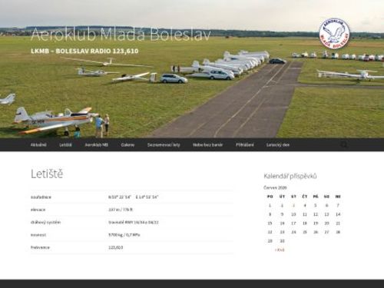This screenshot has width=384, height=288.
Task: Click the frequency value 123,610 in table
Action: (x=115, y=247)
